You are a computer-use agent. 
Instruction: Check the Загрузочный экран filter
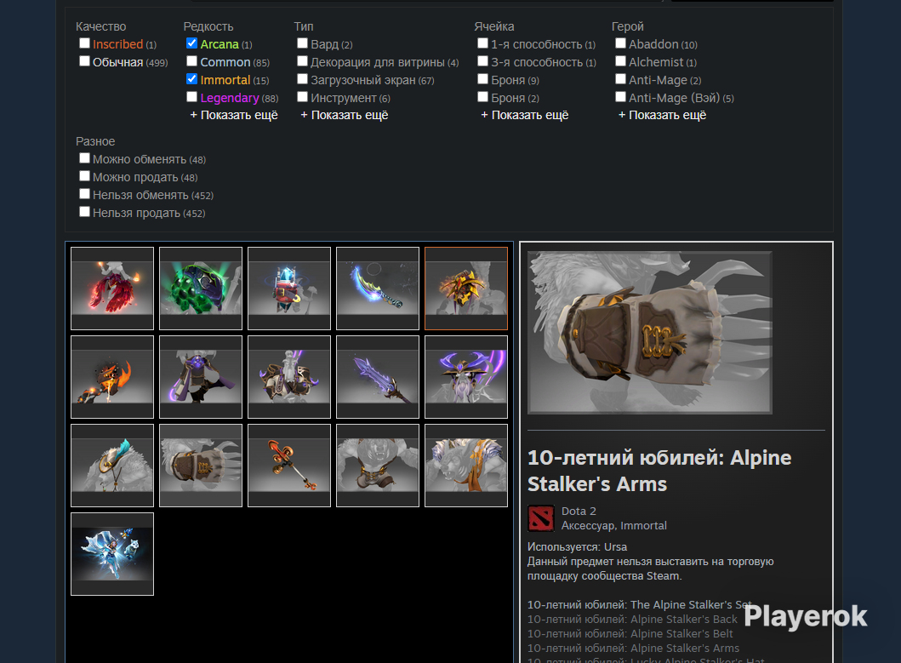(302, 79)
